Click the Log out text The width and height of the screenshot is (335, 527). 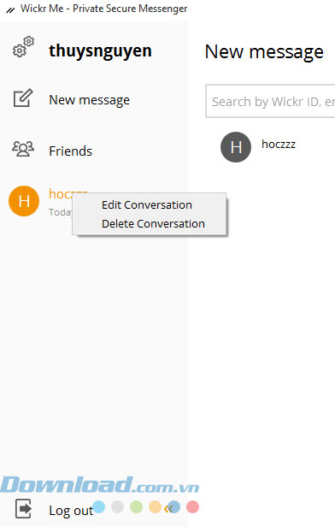(x=71, y=511)
